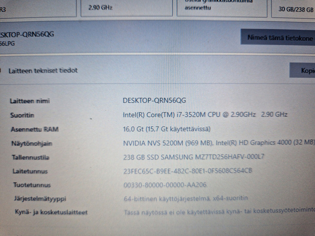
Task: Open the graphics card info card 'asennettu'
Action: (x=222, y=8)
